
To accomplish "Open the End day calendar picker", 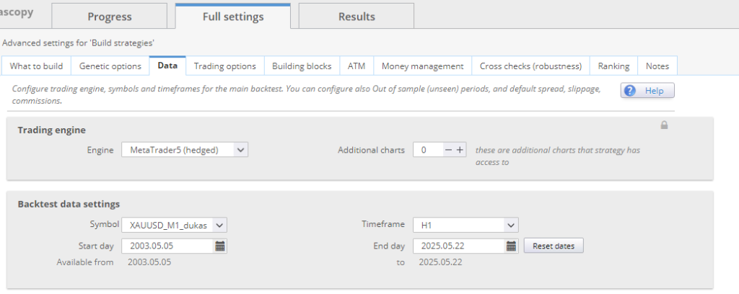I will [511, 246].
